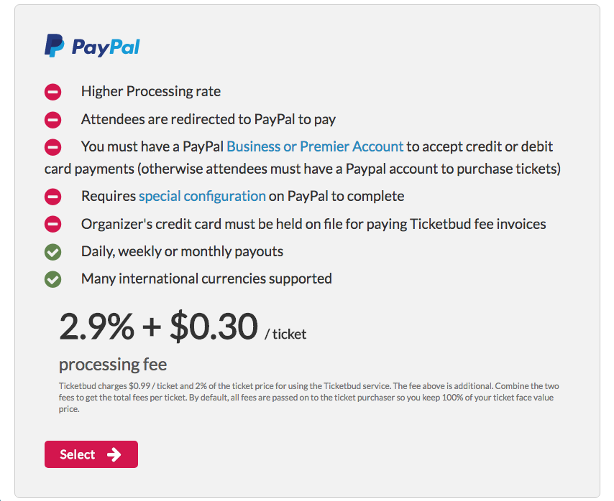614x501 pixels.
Task: Click the PayPal logo
Action: (x=92, y=46)
